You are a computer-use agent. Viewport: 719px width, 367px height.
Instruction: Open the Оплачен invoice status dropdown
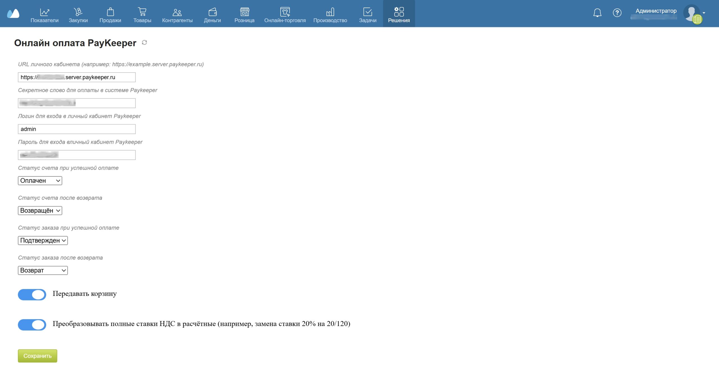pyautogui.click(x=40, y=181)
